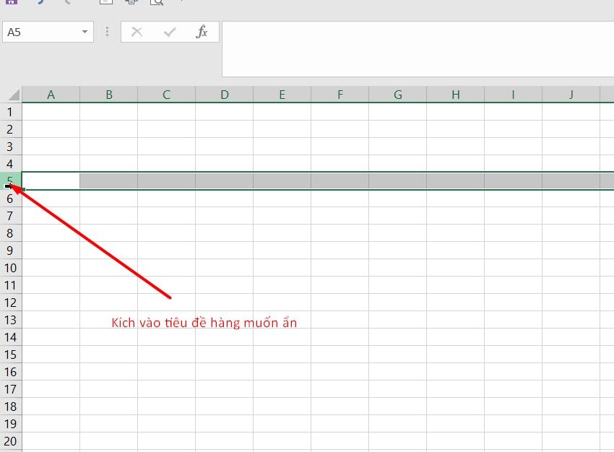Expand the Name Box dropdown arrow

(85, 32)
